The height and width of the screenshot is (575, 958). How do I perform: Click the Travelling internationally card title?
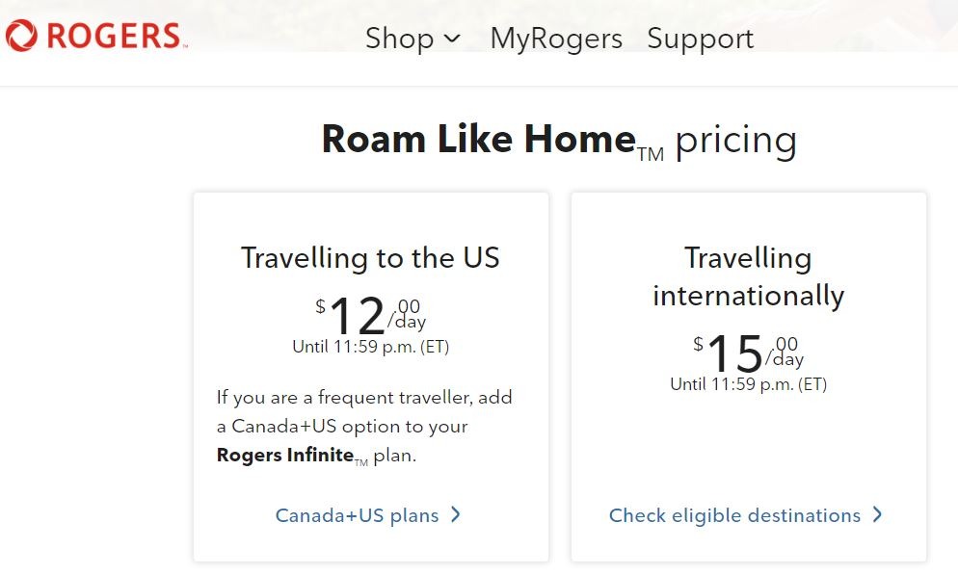point(748,276)
